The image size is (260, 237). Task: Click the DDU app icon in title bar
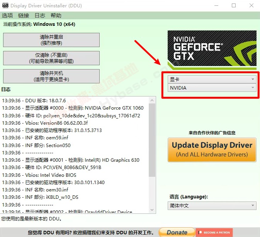pos(5,5)
